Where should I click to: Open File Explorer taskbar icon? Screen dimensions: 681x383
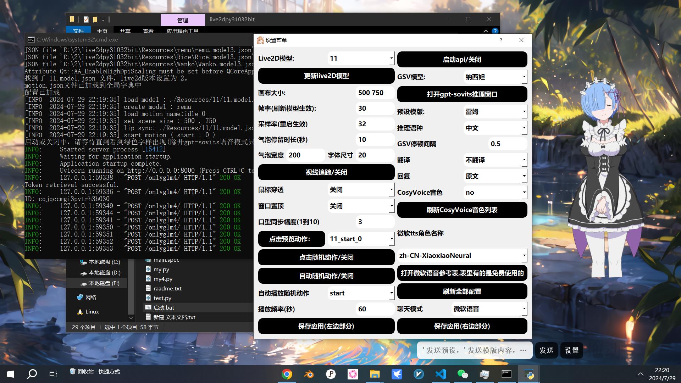(375, 374)
